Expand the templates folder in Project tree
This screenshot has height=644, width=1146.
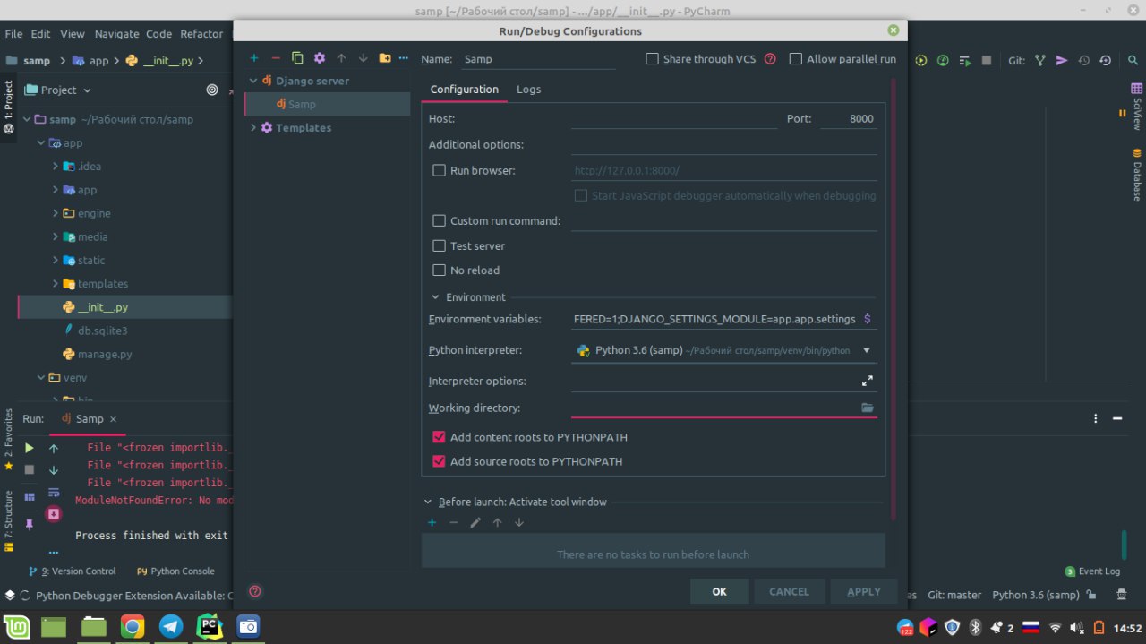tap(55, 284)
